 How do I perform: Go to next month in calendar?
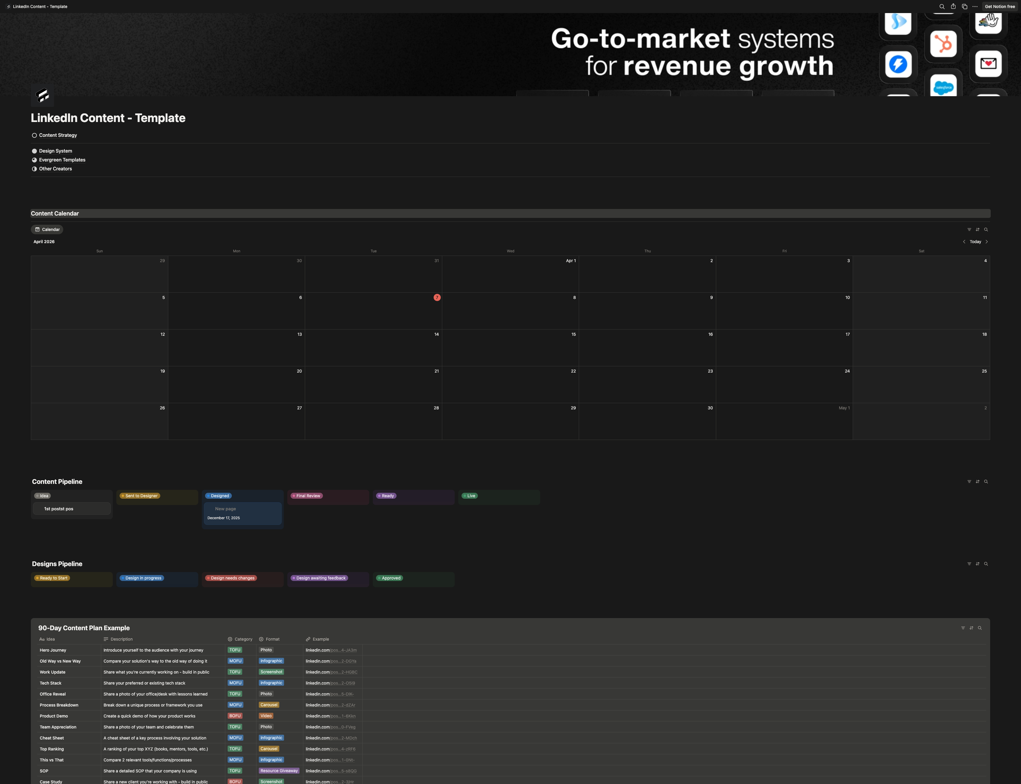pos(987,242)
